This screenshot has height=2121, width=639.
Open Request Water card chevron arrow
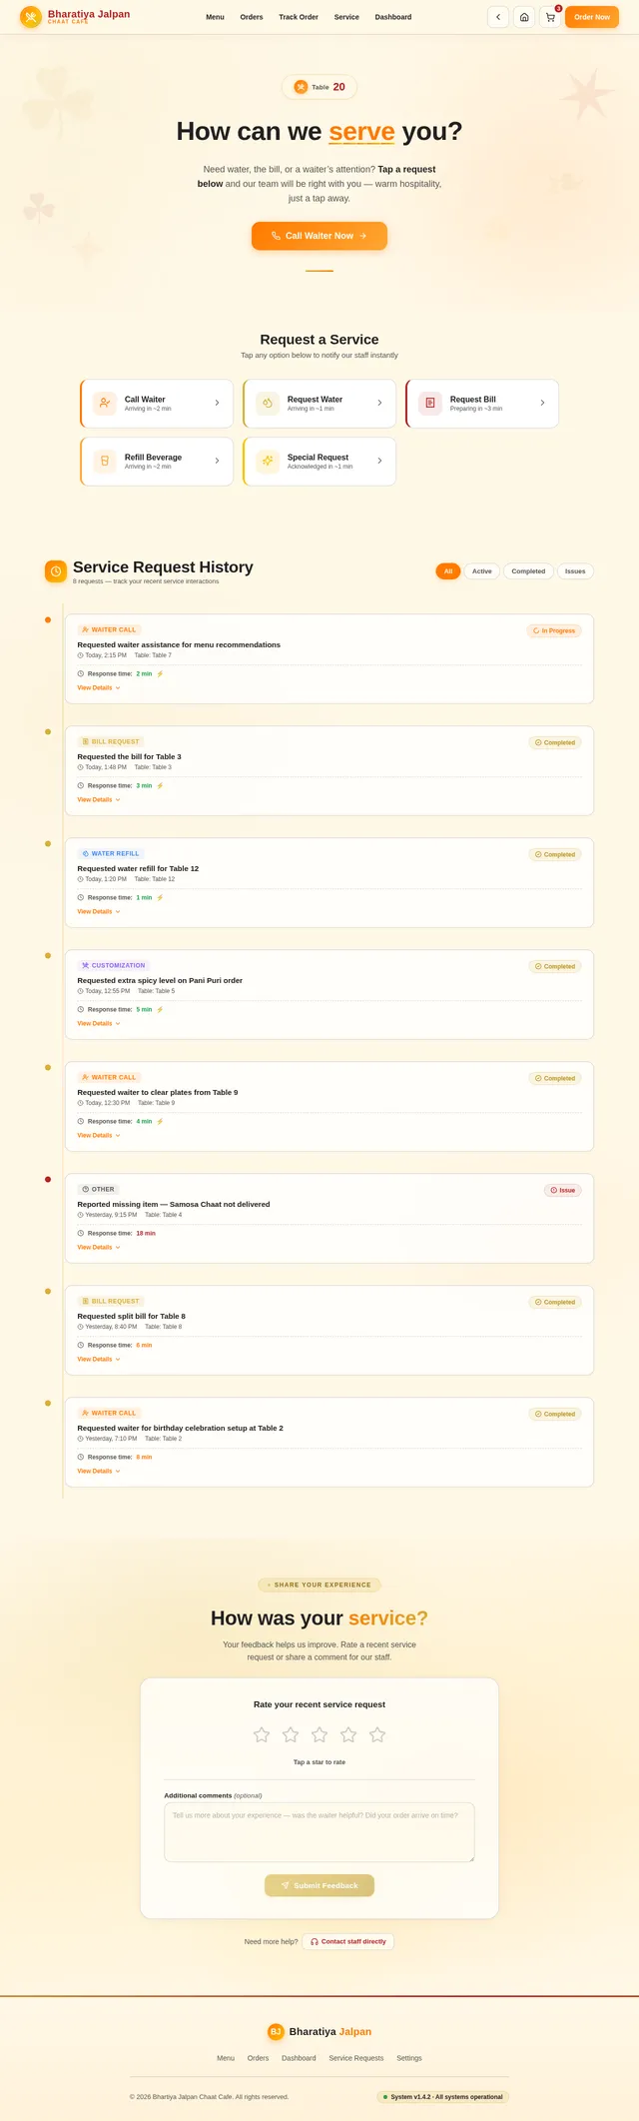tap(379, 403)
